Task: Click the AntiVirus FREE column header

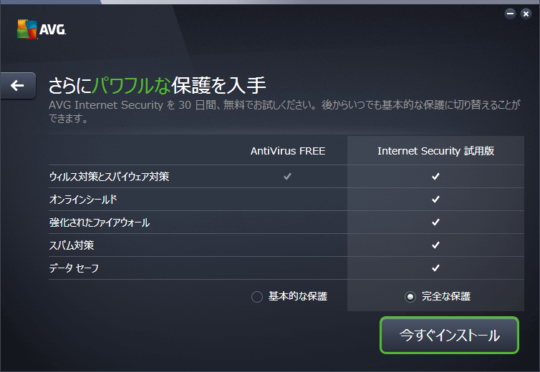Action: click(288, 151)
